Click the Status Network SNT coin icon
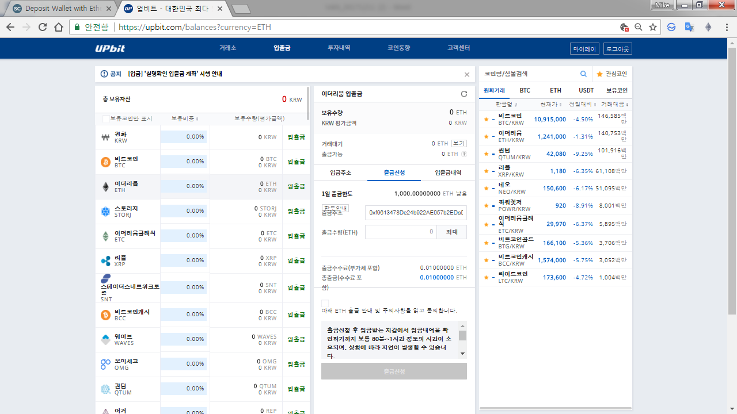 coord(105,279)
